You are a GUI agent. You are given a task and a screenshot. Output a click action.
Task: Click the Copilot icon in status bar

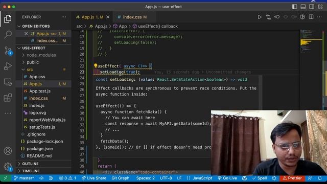pos(244,178)
